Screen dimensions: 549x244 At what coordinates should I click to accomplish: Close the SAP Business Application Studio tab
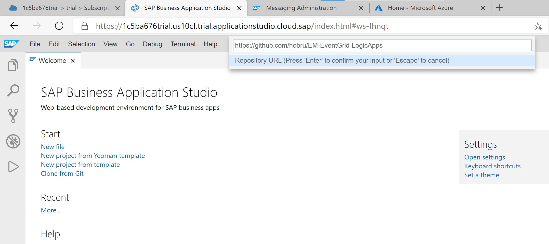(x=239, y=8)
